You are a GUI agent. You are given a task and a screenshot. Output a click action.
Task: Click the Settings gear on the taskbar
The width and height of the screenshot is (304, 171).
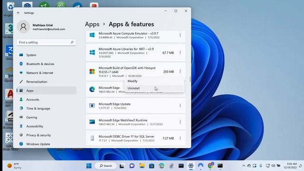point(191,166)
